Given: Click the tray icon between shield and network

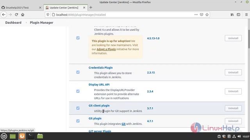Looking at the screenshot, I should 229,136.
